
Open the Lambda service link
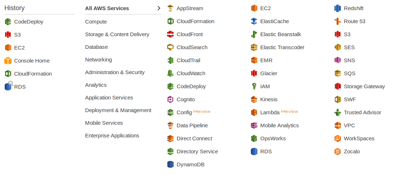point(270,112)
